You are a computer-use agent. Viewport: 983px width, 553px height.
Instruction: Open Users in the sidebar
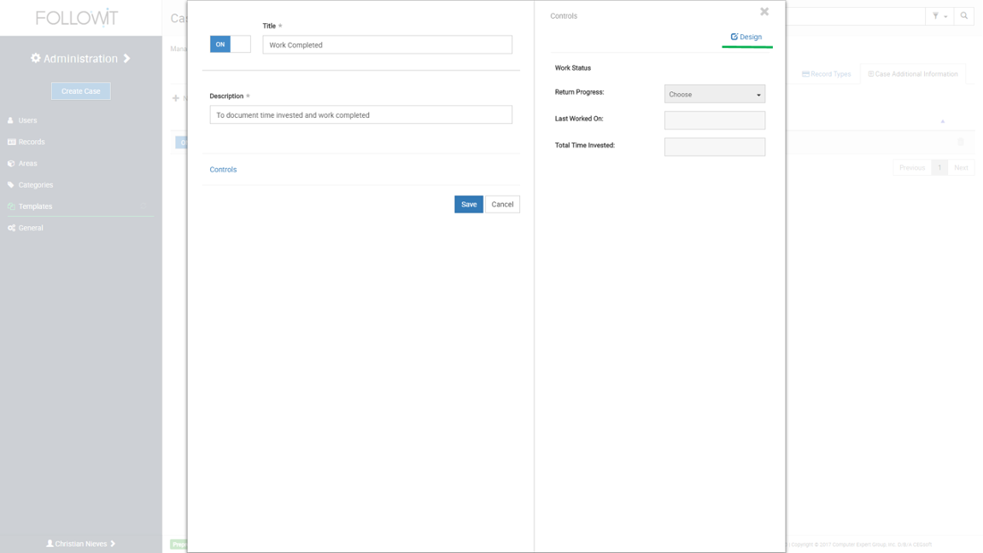click(x=27, y=120)
